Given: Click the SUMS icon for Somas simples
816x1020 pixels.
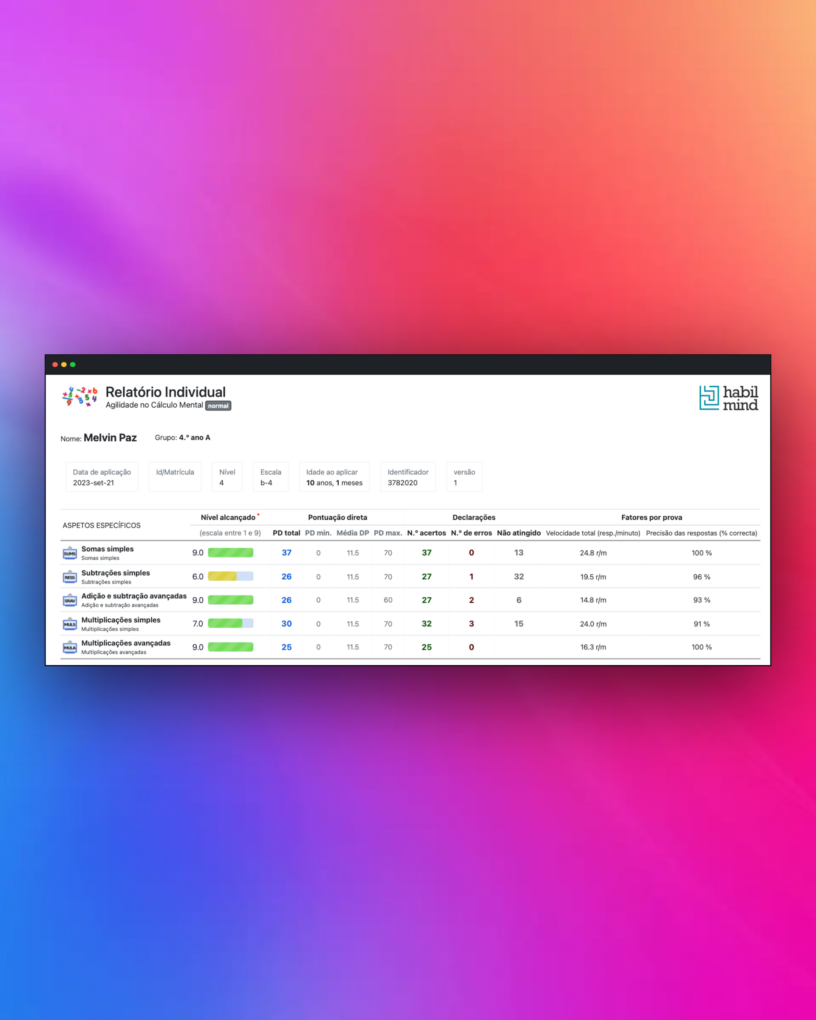Looking at the screenshot, I should pyautogui.click(x=70, y=553).
